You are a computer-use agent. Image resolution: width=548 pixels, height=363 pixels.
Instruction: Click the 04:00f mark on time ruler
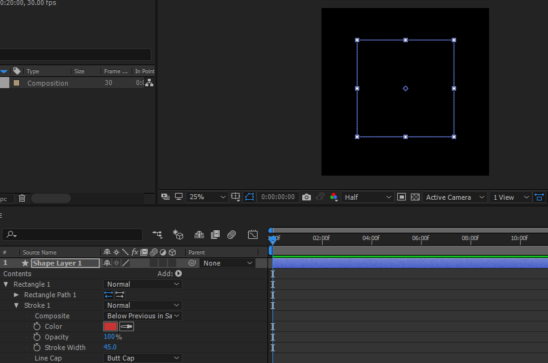[x=371, y=238]
